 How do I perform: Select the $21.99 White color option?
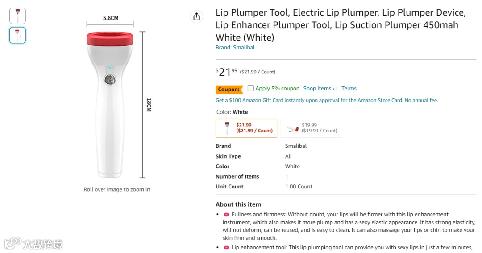coord(246,128)
